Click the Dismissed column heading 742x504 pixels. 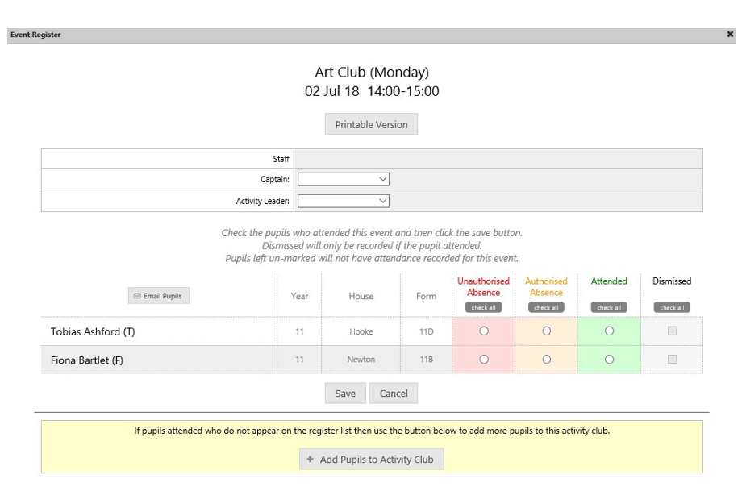(672, 281)
